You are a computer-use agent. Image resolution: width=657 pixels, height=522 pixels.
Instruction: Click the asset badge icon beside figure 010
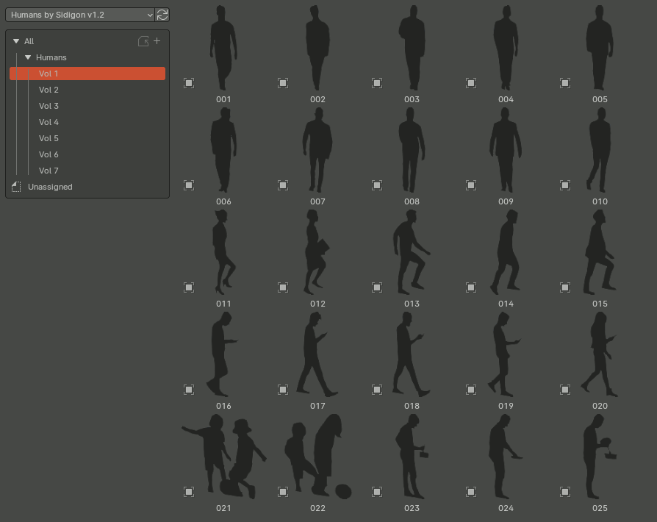[x=565, y=185]
